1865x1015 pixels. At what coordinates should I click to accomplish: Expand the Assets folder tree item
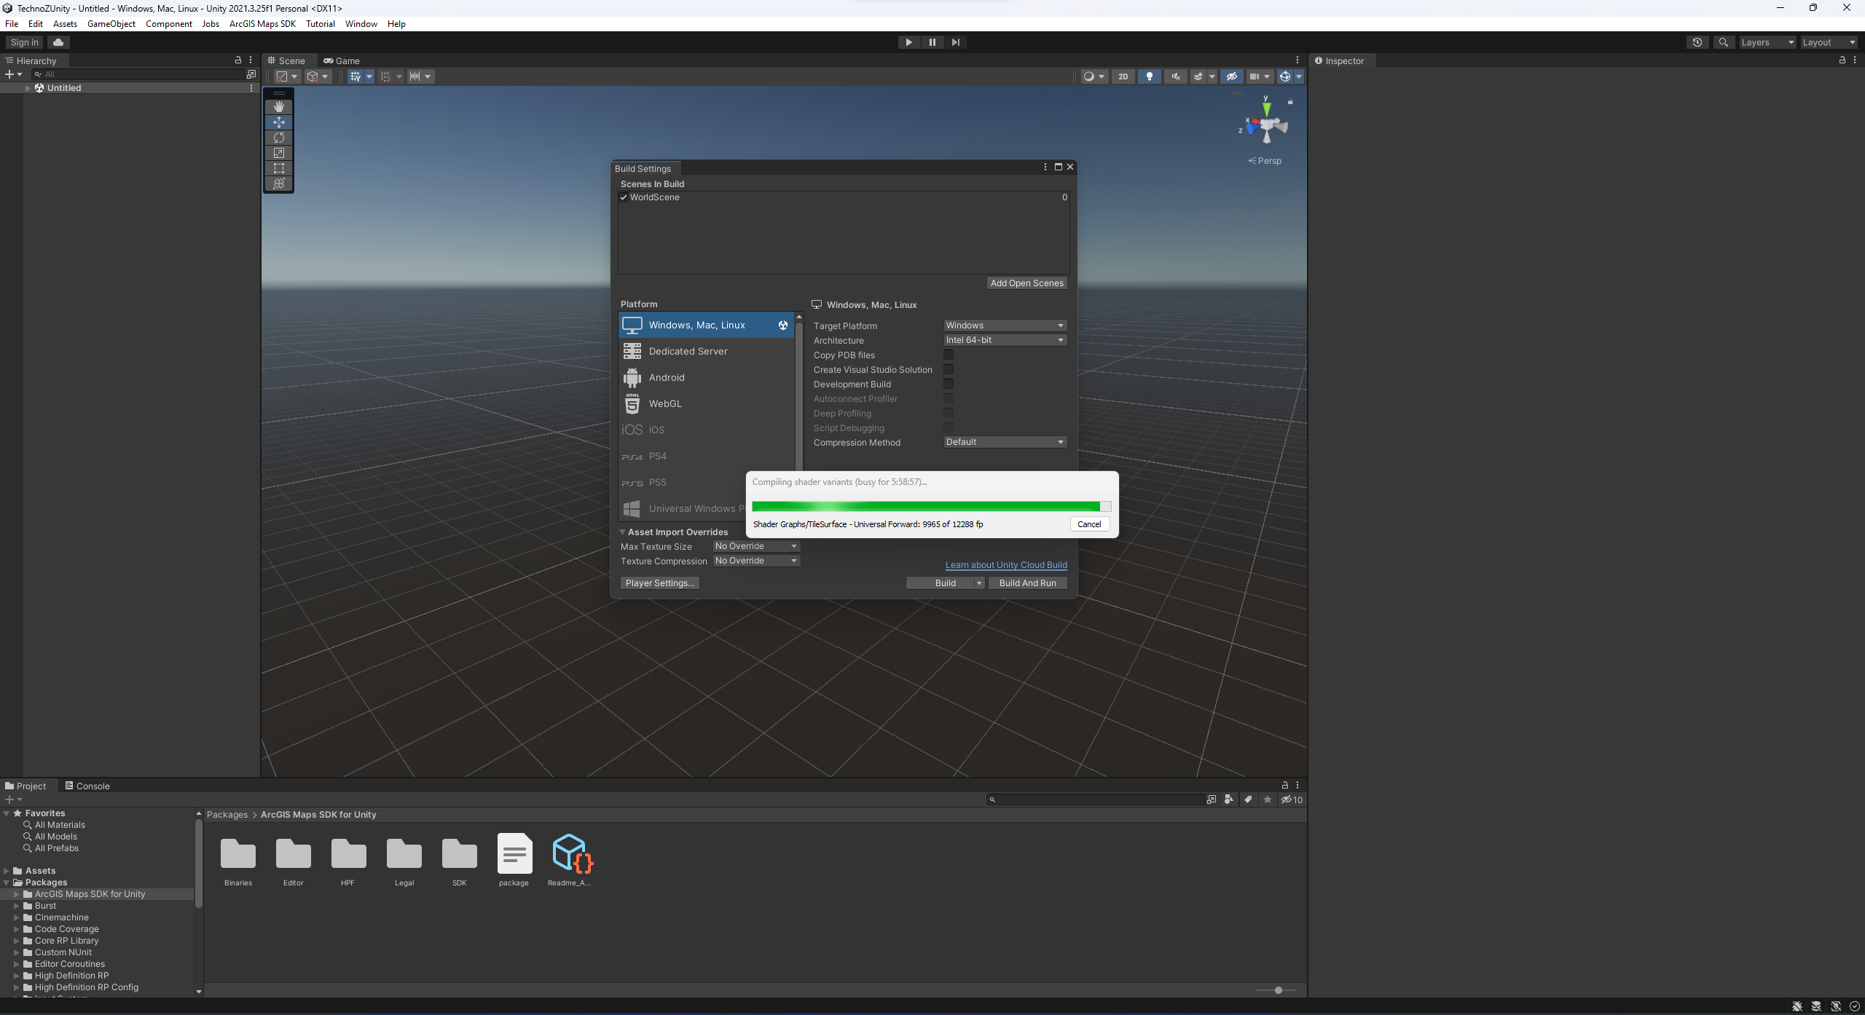[7, 870]
